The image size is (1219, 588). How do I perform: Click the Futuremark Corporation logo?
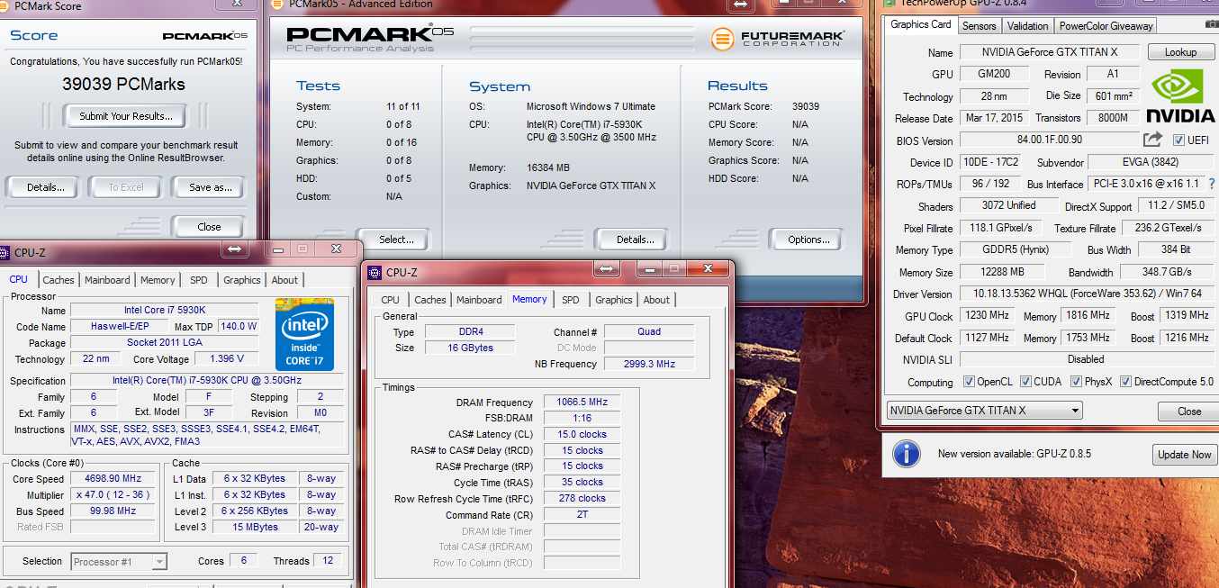click(777, 40)
